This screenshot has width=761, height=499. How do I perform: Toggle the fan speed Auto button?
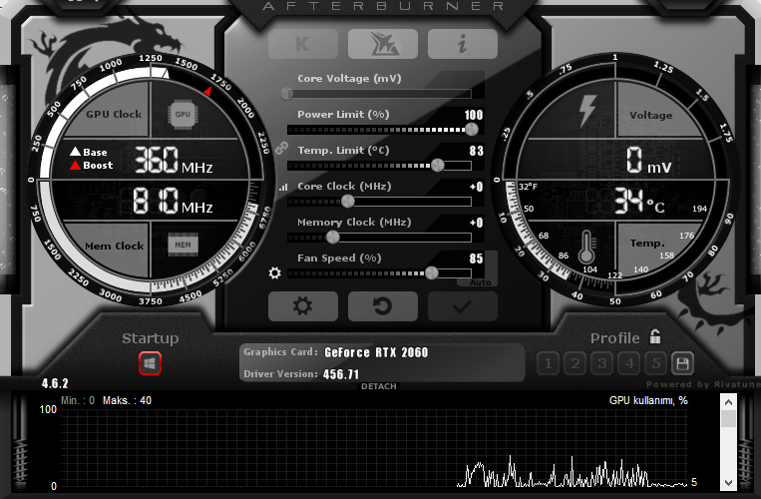coord(480,282)
